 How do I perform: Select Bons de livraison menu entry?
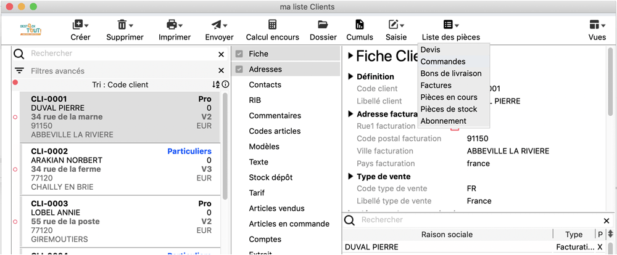(453, 73)
